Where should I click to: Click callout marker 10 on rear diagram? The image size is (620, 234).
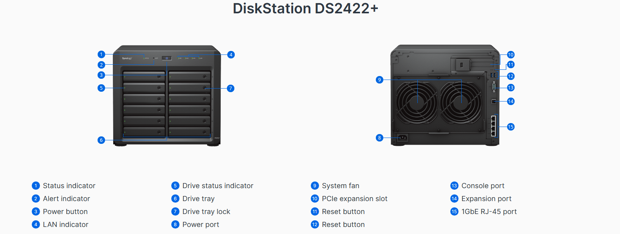pyautogui.click(x=511, y=55)
